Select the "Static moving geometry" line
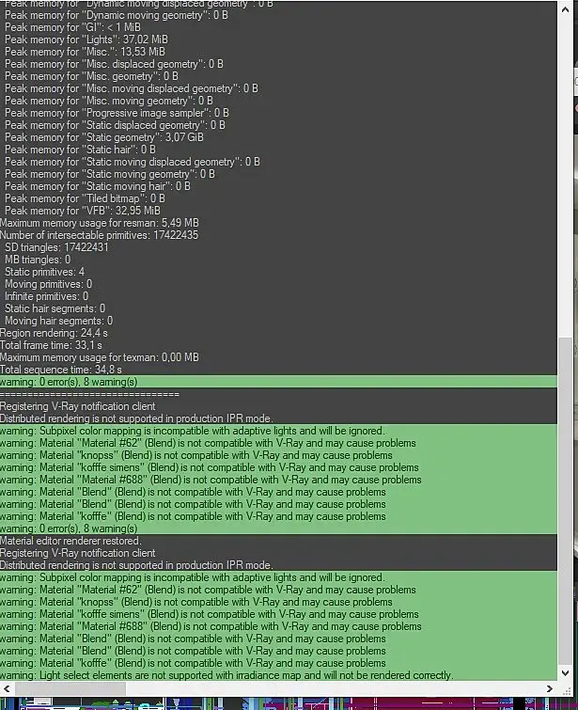 click(x=110, y=174)
